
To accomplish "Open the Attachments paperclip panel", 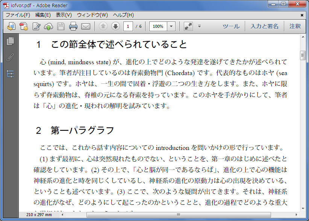I will [x=10, y=58].
